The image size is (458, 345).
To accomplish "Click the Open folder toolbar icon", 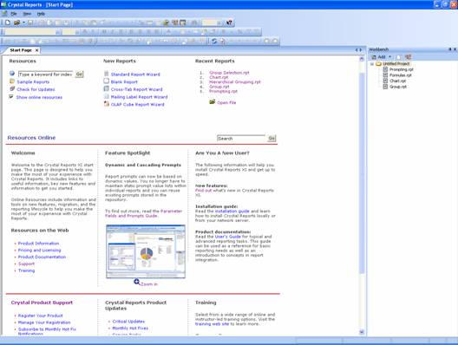I will coord(17,23).
